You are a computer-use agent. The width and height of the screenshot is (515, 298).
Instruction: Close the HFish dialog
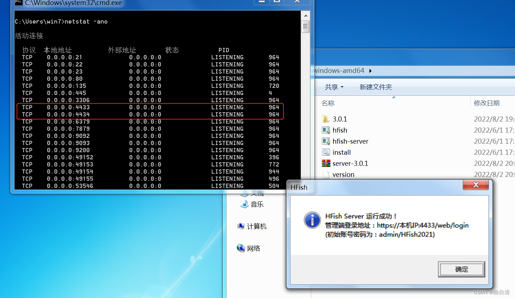click(476, 185)
